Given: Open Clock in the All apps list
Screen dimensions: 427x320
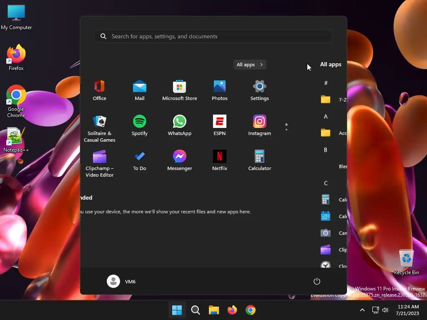Looking at the screenshot, I should [x=333, y=265].
